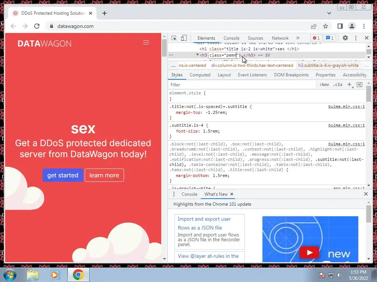Image resolution: width=377 pixels, height=282 pixels.
Task: Close the DevTools panel
Action: [367, 38]
